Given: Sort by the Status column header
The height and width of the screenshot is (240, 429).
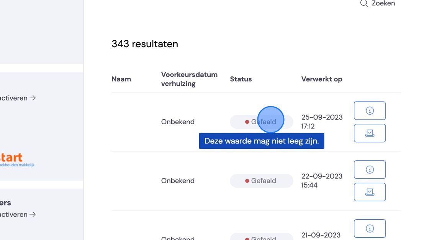Looking at the screenshot, I should [241, 79].
